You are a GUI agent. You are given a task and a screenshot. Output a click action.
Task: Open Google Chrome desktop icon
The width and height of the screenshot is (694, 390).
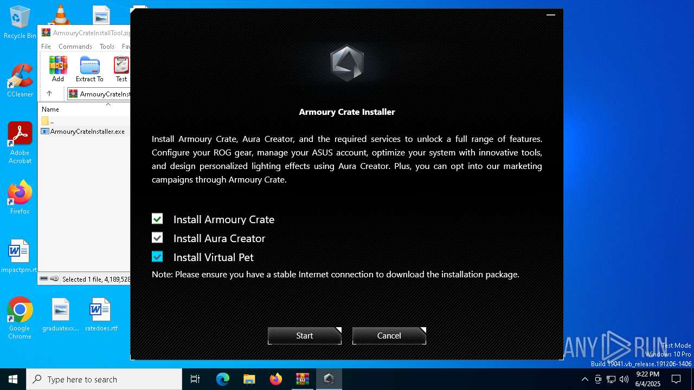[20, 318]
